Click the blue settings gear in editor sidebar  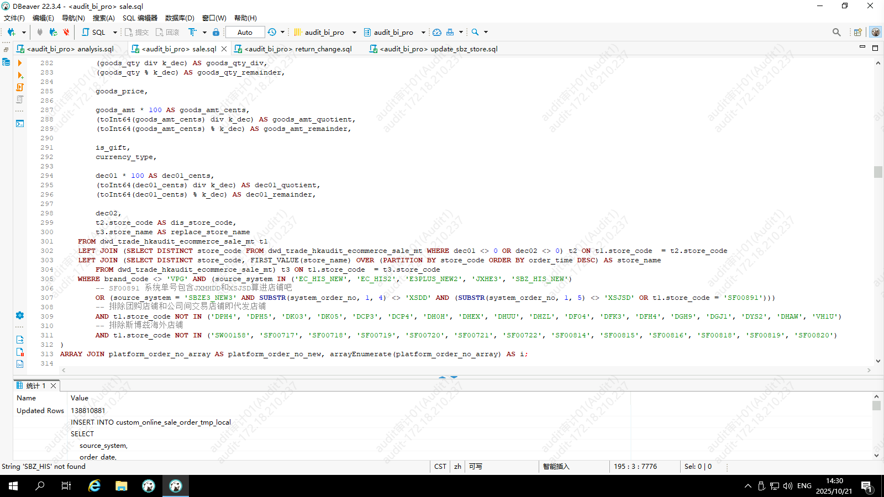click(20, 315)
